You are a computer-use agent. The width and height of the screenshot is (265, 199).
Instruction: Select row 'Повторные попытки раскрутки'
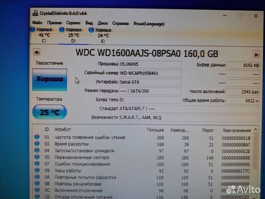pos(143,177)
